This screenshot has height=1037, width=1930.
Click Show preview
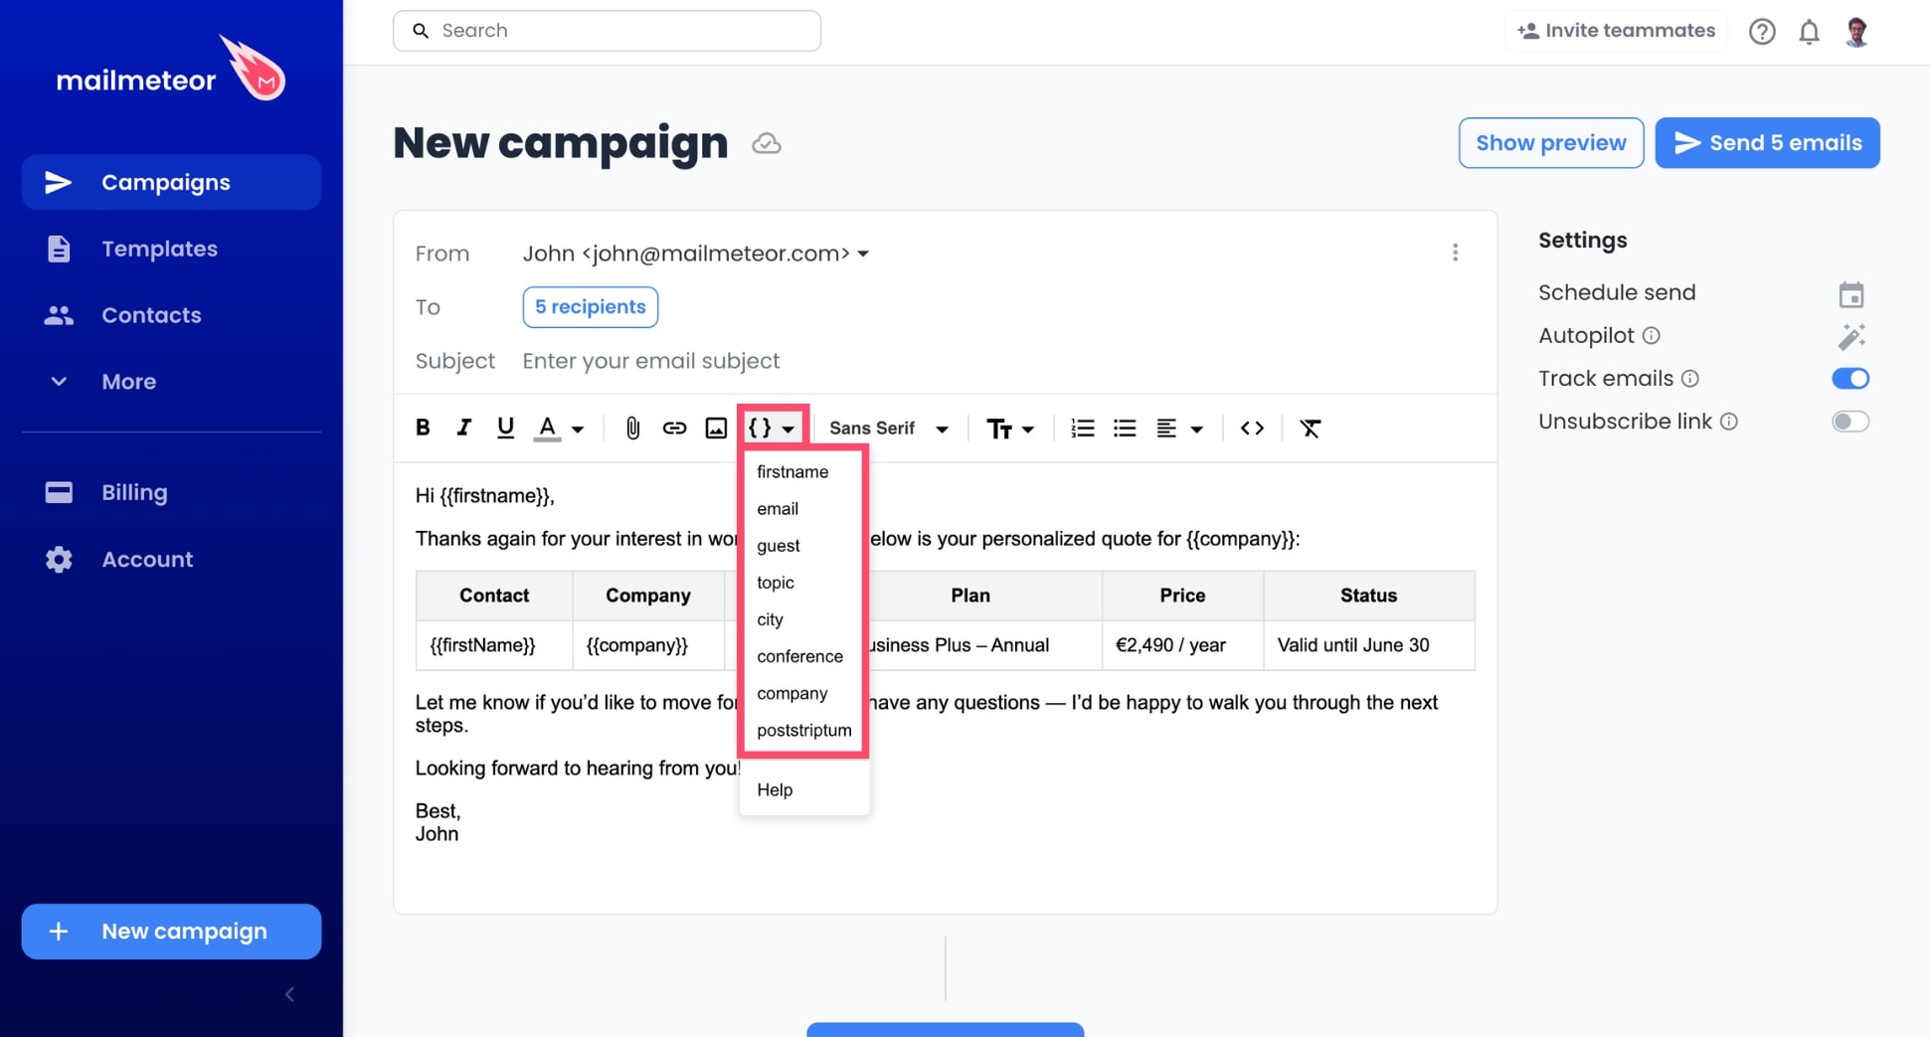(1551, 143)
